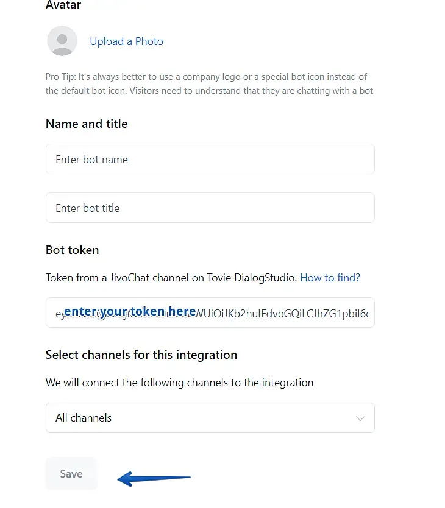Click the Bot token heading

pyautogui.click(x=73, y=250)
